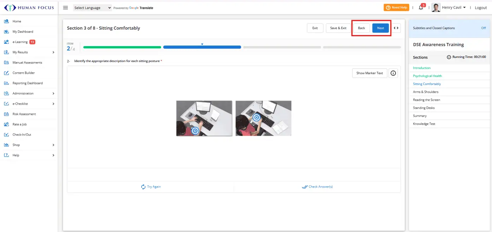Open the Summary section
The image size is (492, 232).
420,116
